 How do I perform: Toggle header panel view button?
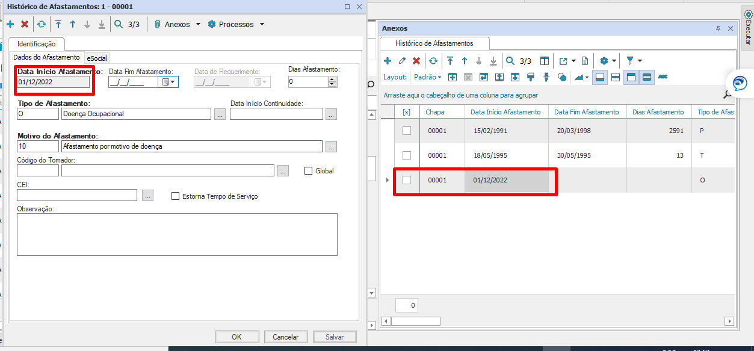point(631,77)
